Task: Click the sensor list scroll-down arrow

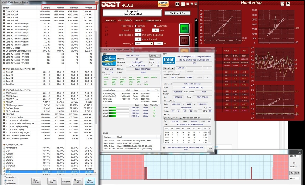Action: (95, 173)
